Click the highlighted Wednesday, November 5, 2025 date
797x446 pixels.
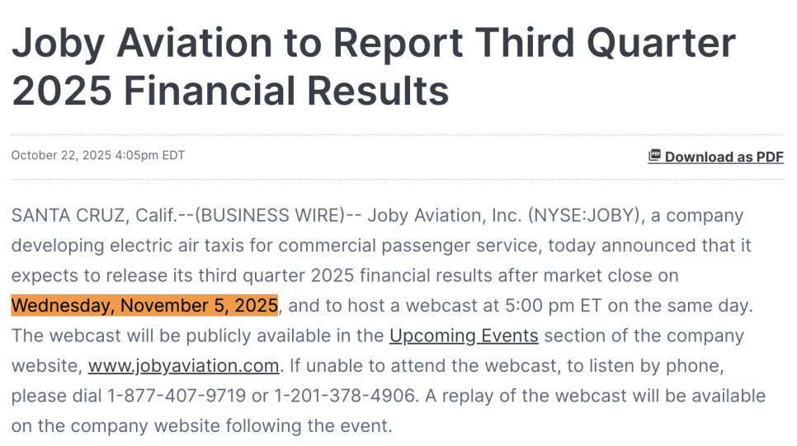click(144, 306)
